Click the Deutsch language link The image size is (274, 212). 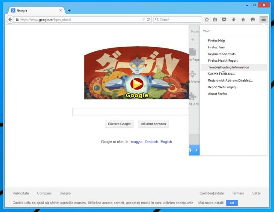pyautogui.click(x=152, y=142)
